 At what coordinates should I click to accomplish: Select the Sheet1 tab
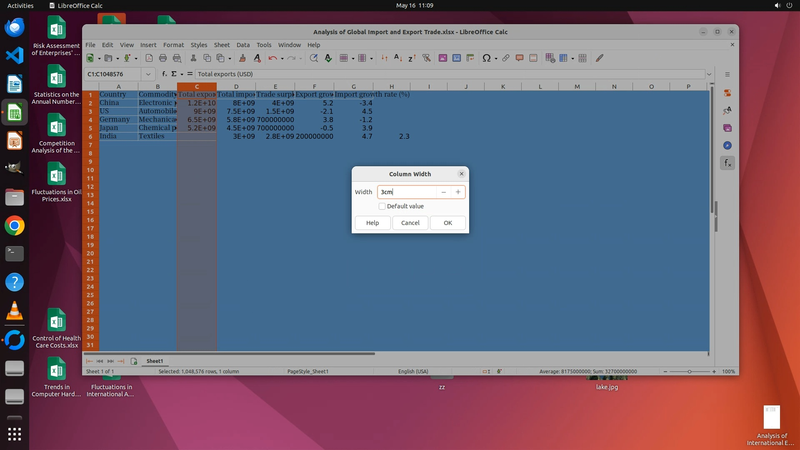[155, 361]
